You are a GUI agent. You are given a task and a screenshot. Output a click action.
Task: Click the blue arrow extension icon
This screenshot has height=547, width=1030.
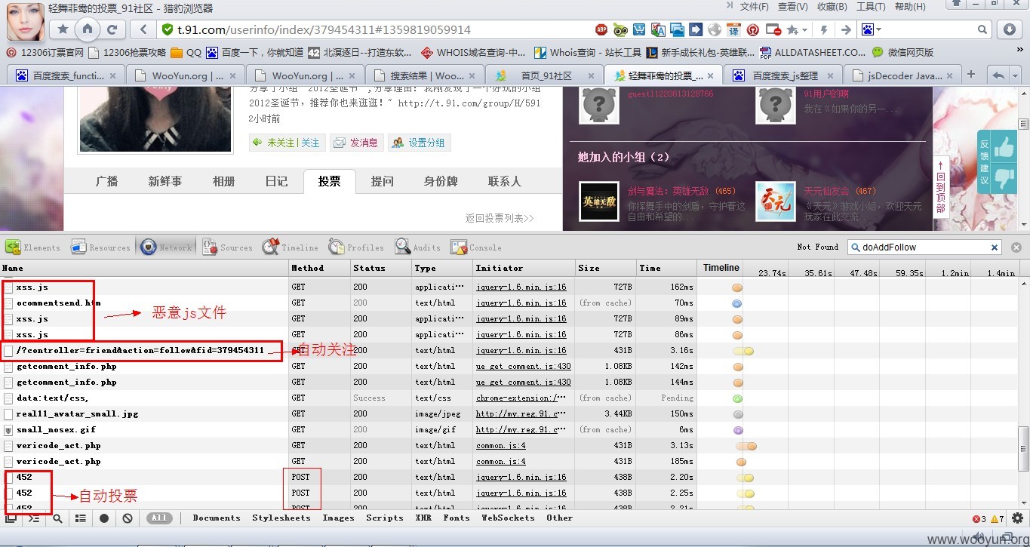696,30
